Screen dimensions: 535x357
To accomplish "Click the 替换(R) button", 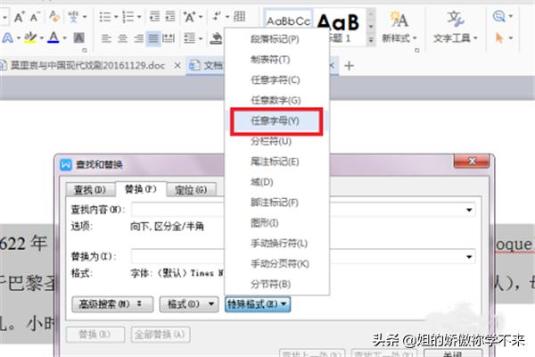I will click(95, 335).
